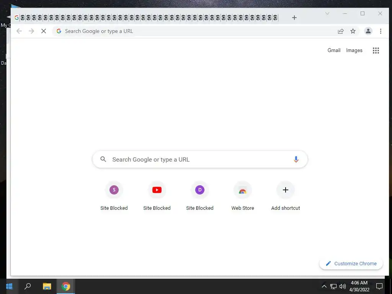392x294 pixels.
Task: Show hidden tray icons chevron
Action: pyautogui.click(x=324, y=286)
